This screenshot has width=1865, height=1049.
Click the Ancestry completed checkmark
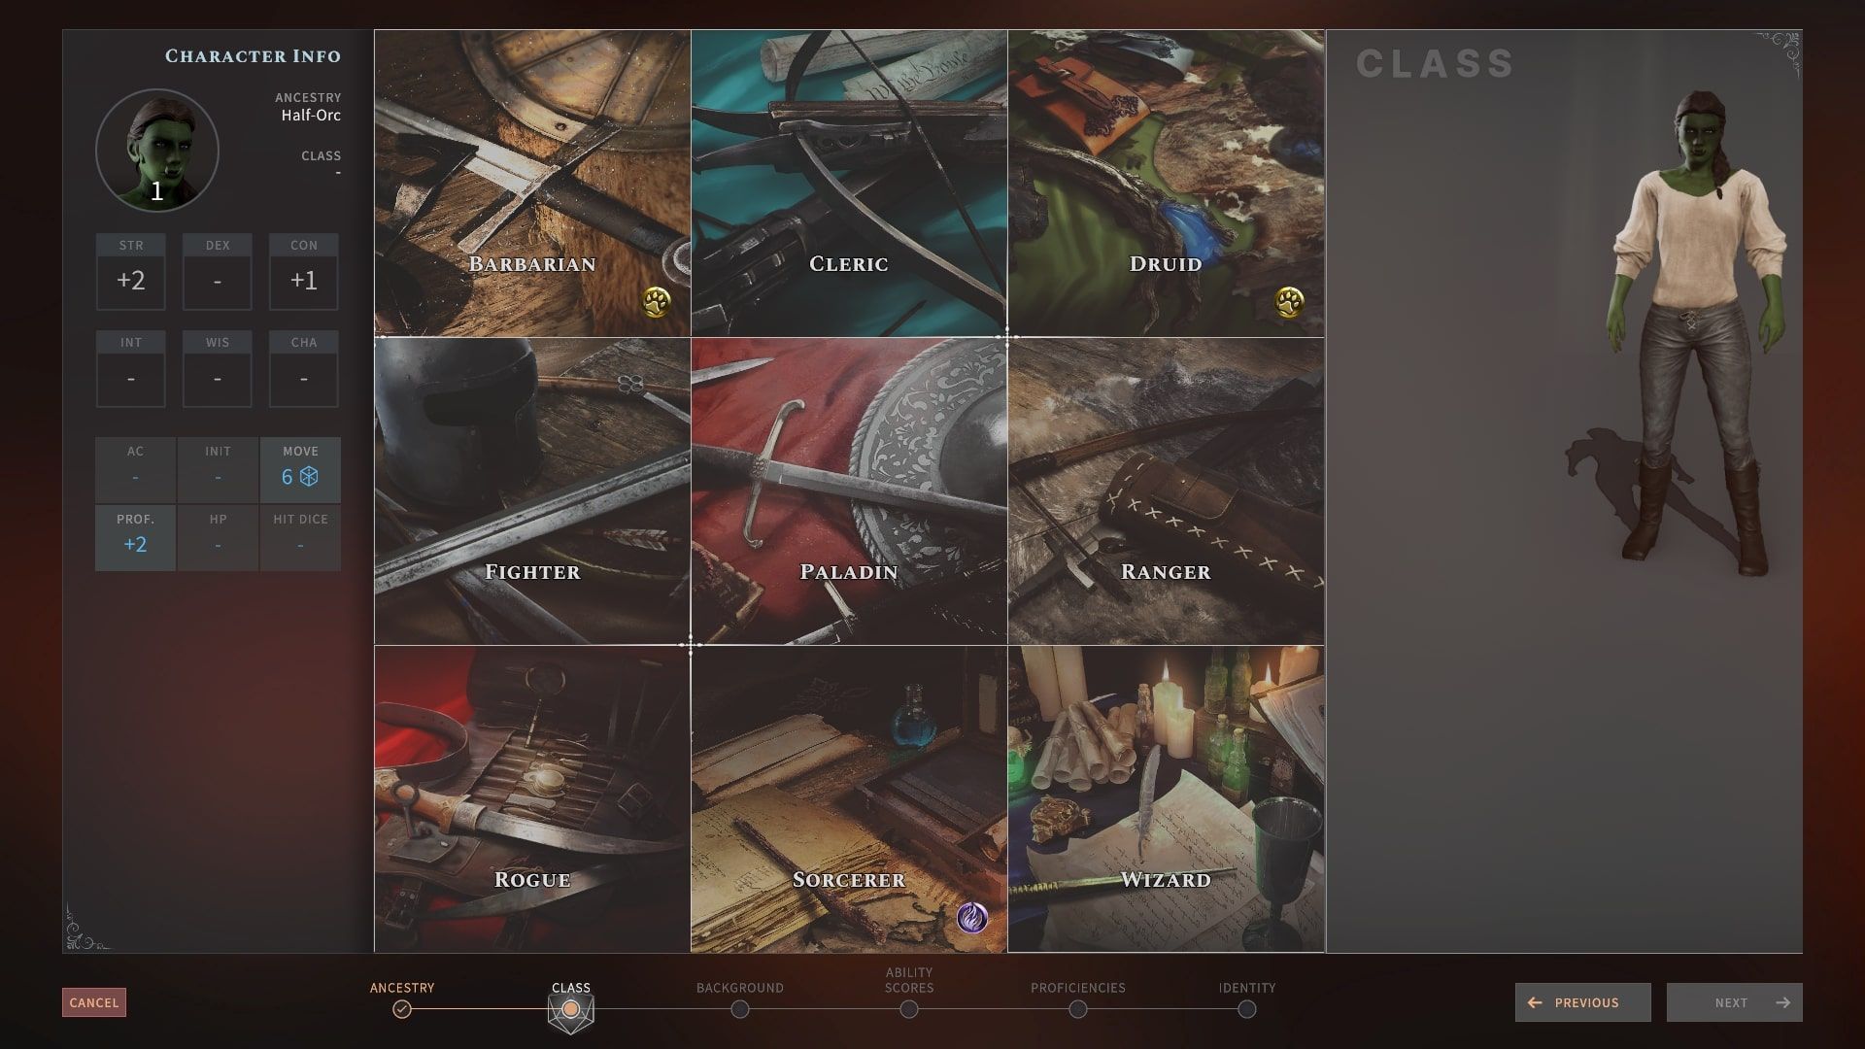click(x=402, y=1010)
